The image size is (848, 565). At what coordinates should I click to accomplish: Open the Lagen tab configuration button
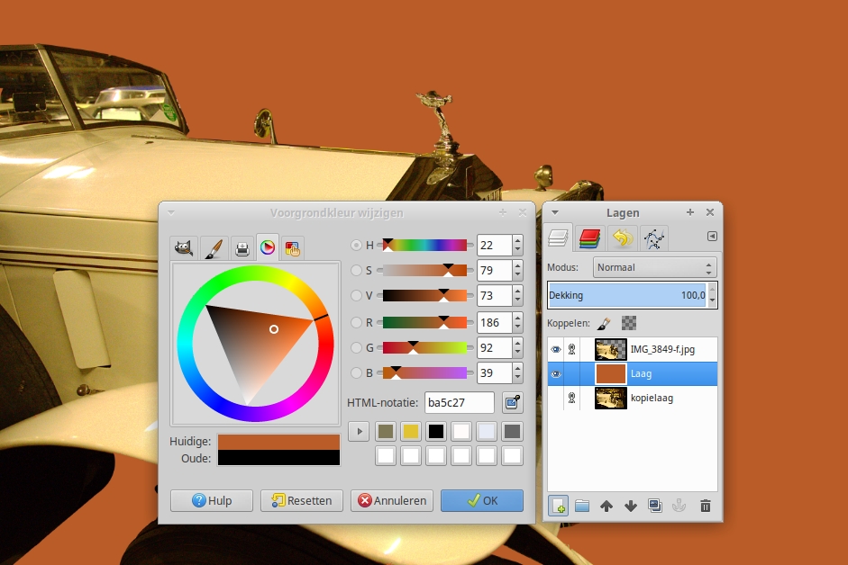point(712,236)
